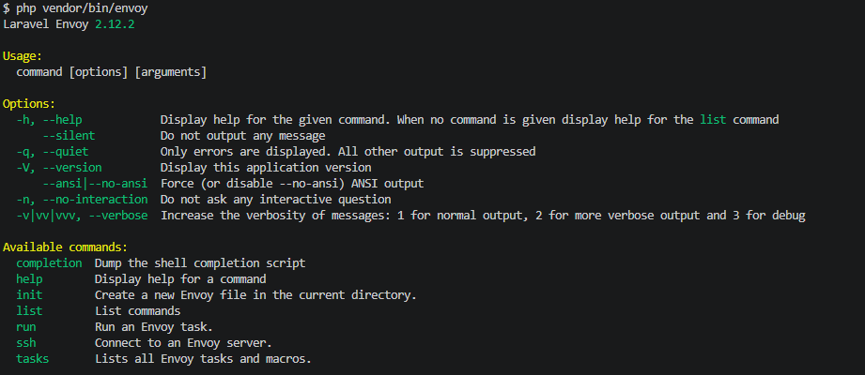This screenshot has width=865, height=375.
Task: Click the init command name
Action: [29, 294]
